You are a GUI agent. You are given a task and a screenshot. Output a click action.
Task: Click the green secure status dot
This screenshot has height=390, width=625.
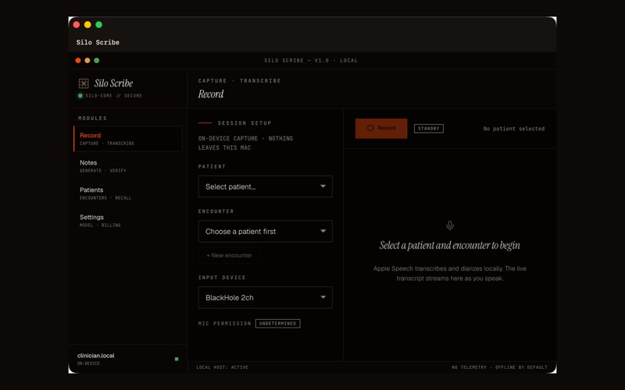[80, 95]
